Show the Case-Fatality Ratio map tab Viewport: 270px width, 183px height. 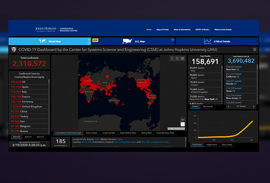point(128,133)
